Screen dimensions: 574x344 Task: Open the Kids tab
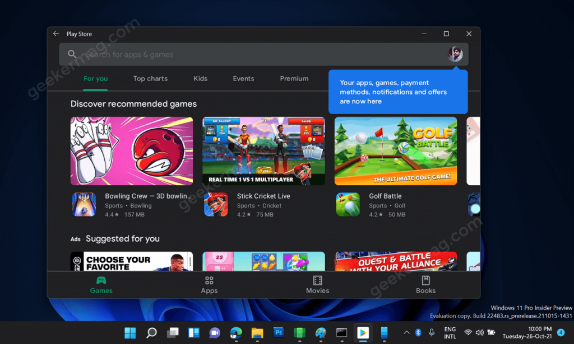pyautogui.click(x=200, y=78)
